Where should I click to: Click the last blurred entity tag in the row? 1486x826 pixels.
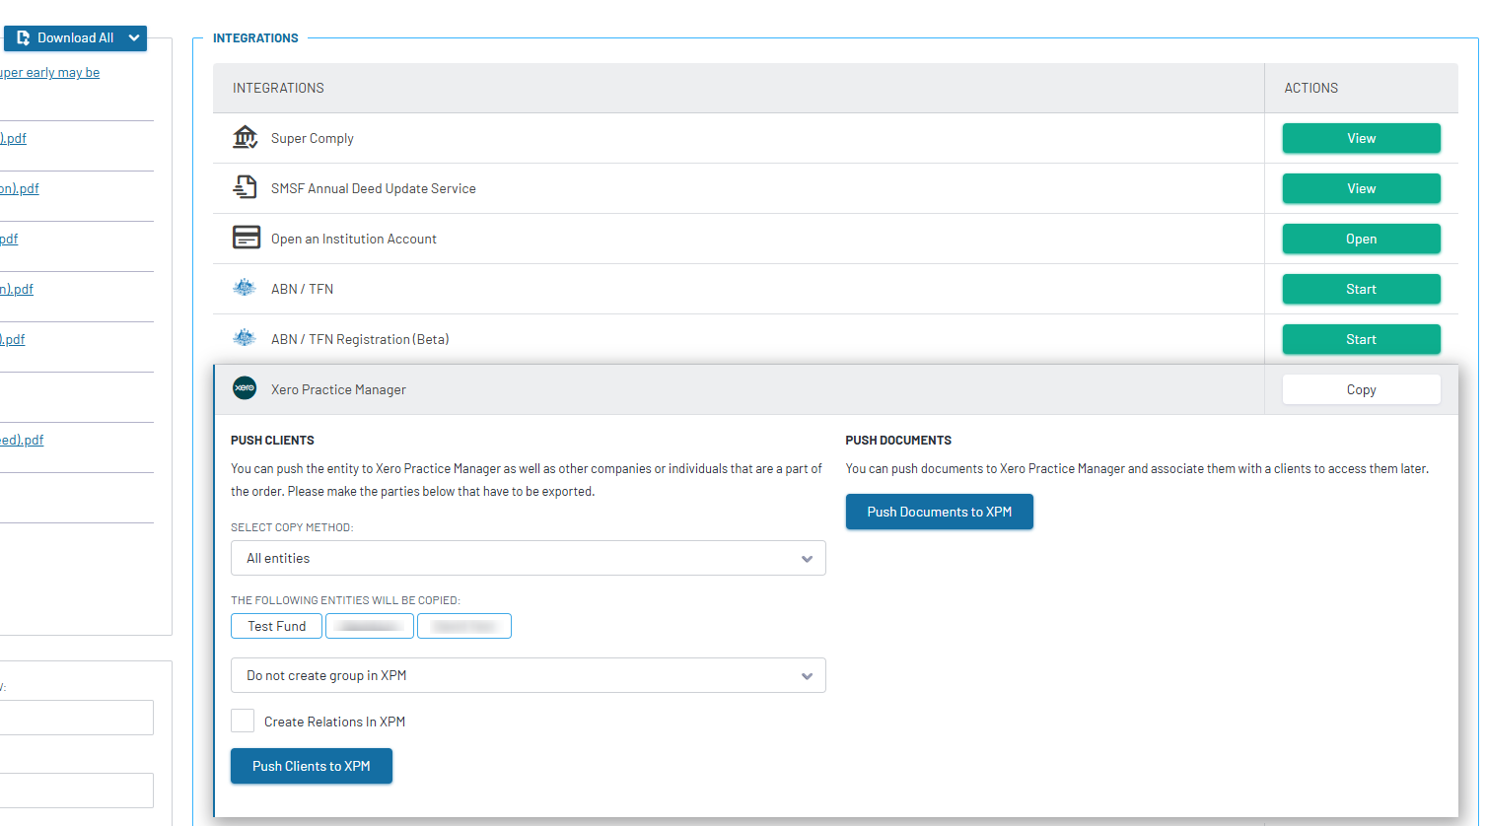pyautogui.click(x=464, y=626)
